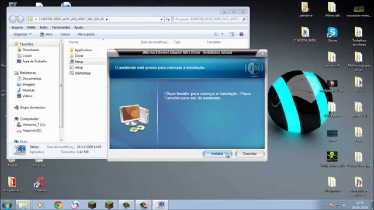Open Explorer help question mark icon
This screenshot has height=210, width=374.
(241, 34)
